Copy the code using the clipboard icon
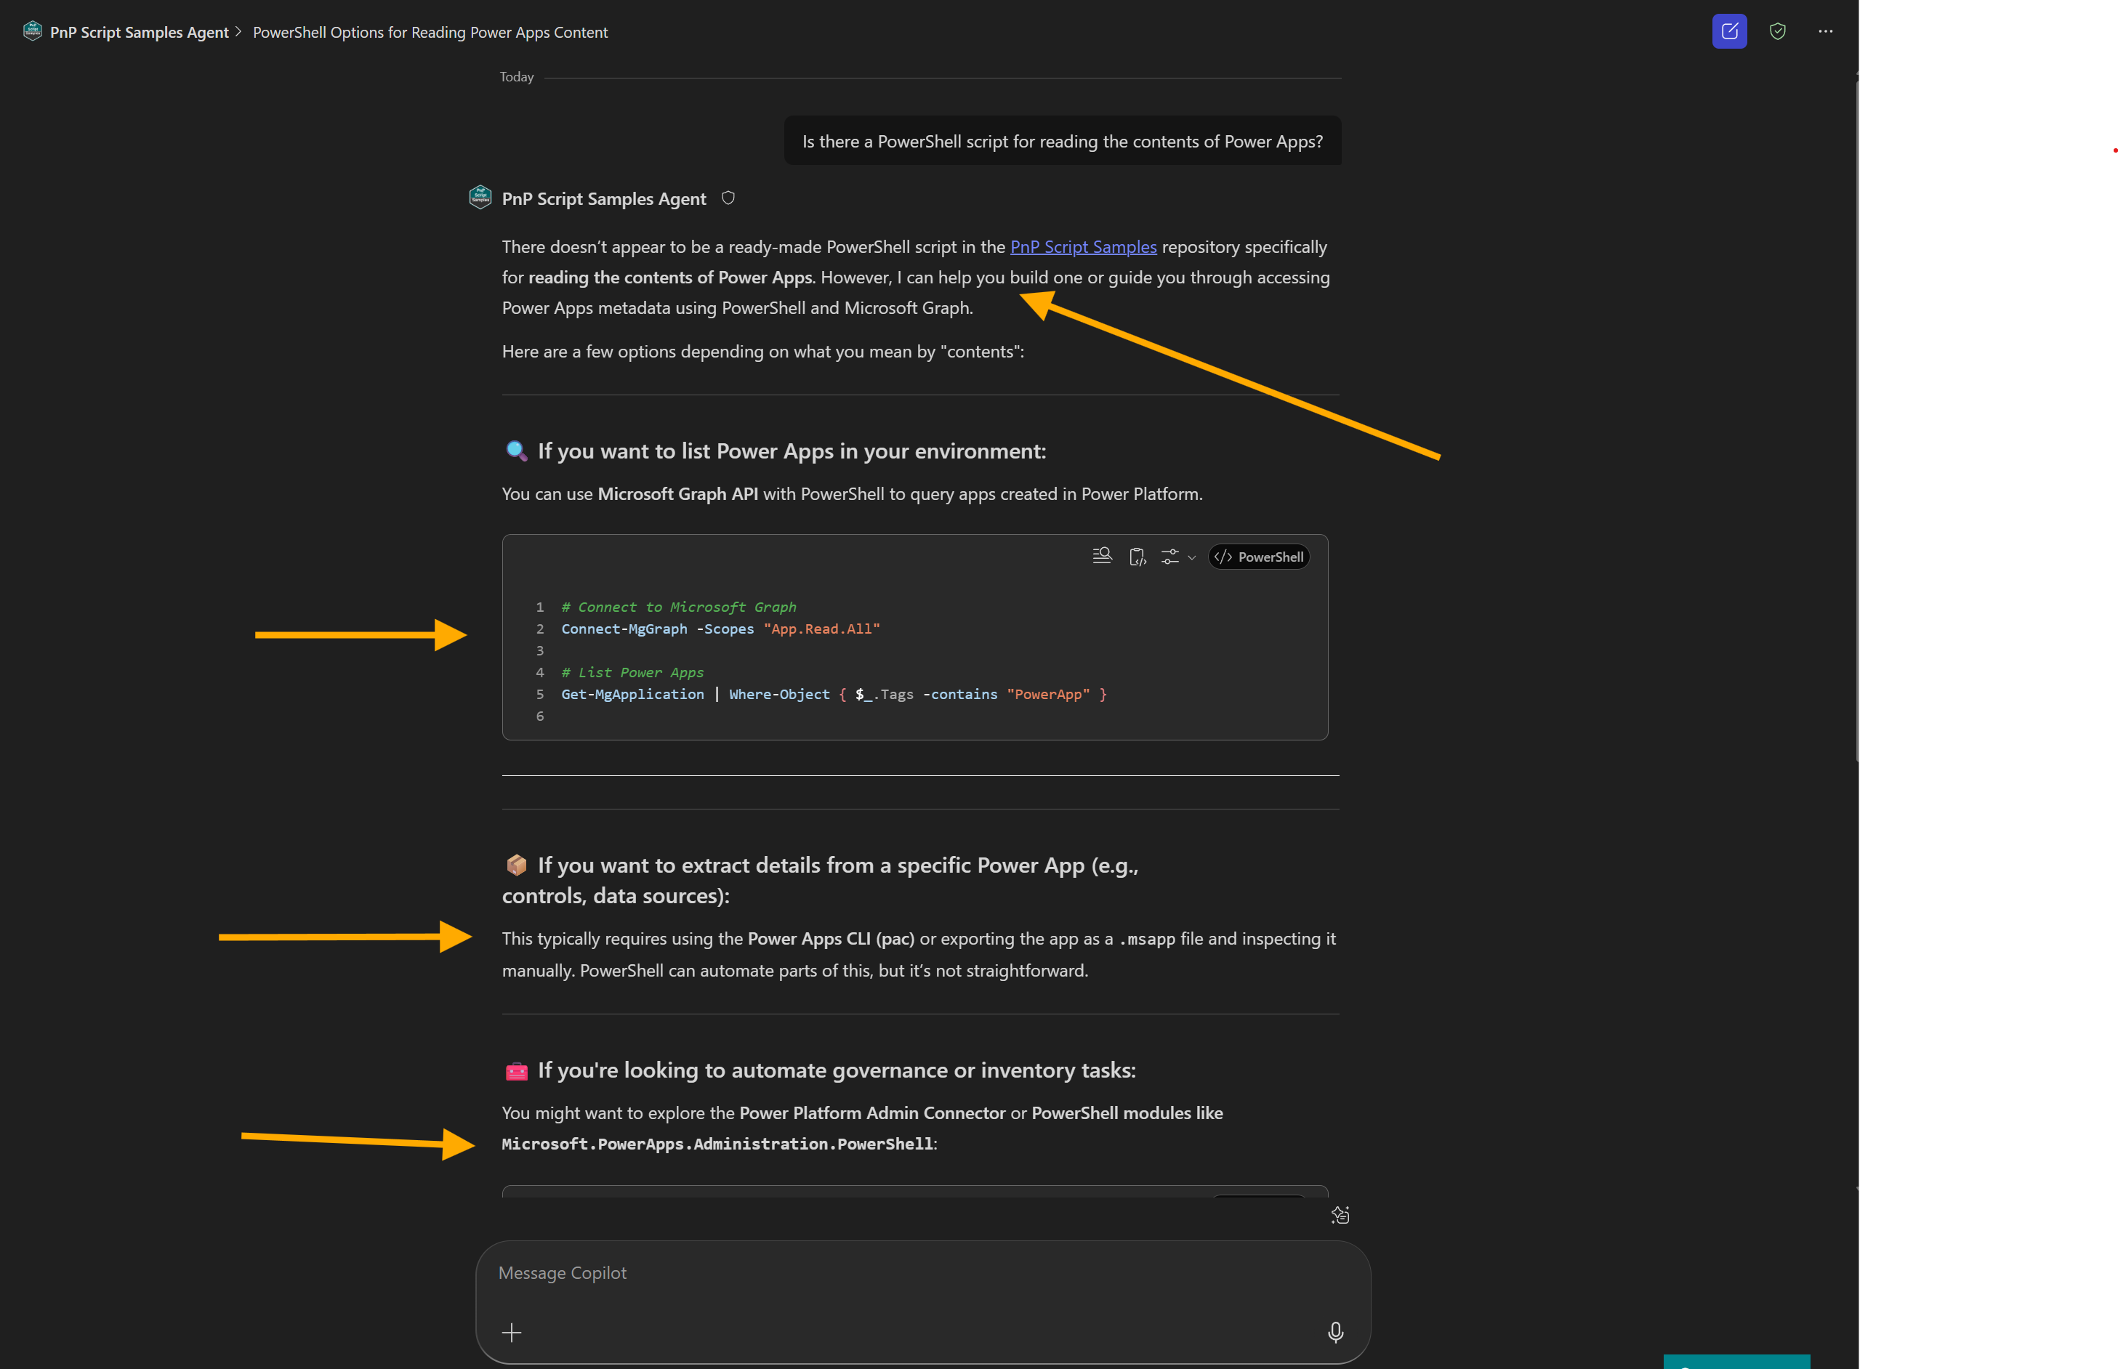Screen dimensions: 2118x1369 click(x=1137, y=556)
